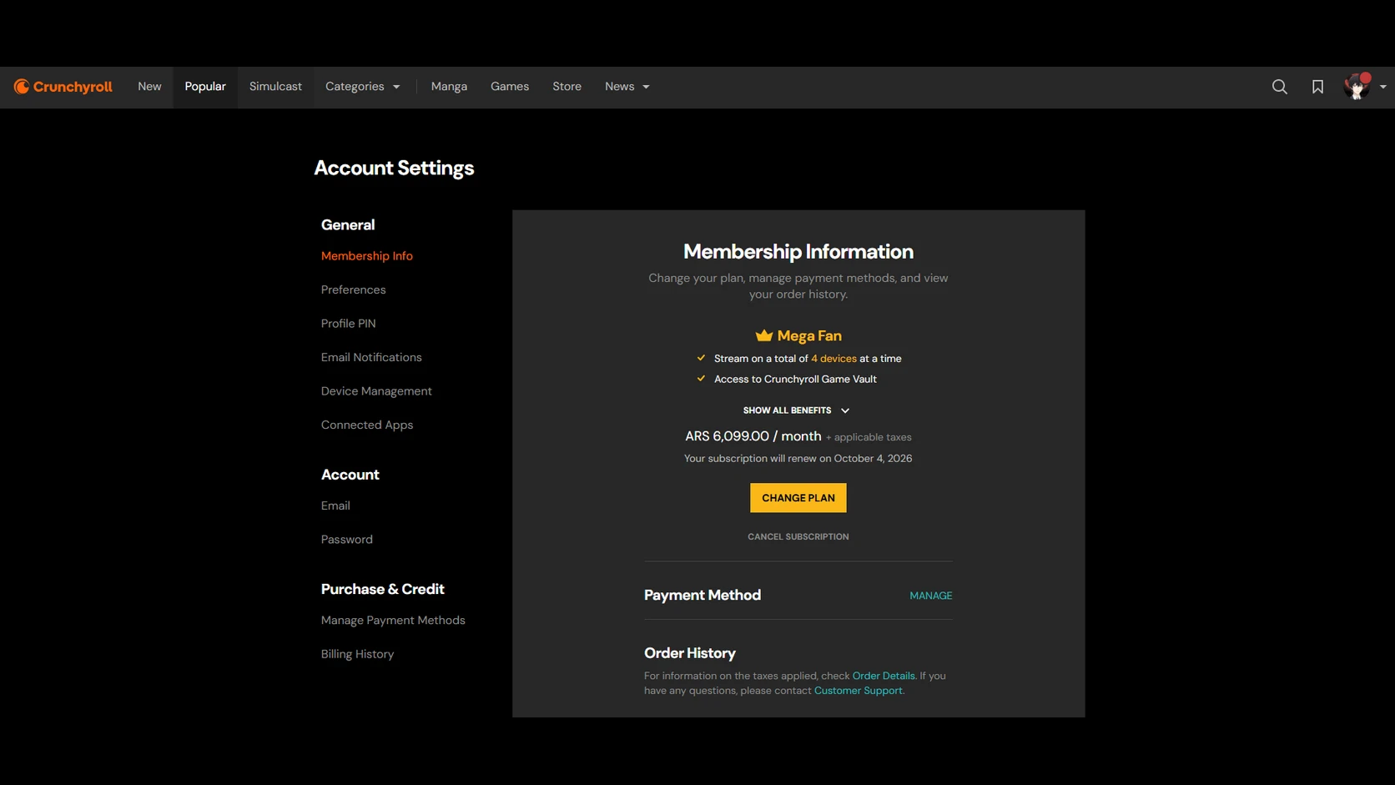This screenshot has width=1395, height=785.
Task: Open the Categories dropdown
Action: click(362, 87)
